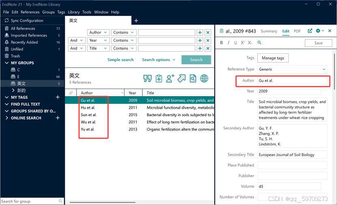Viewport: 337px width, 205px height.
Task: Click the Simple search link
Action: [x=120, y=60]
